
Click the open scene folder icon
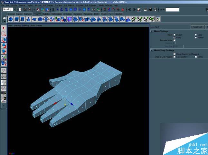point(25,9)
